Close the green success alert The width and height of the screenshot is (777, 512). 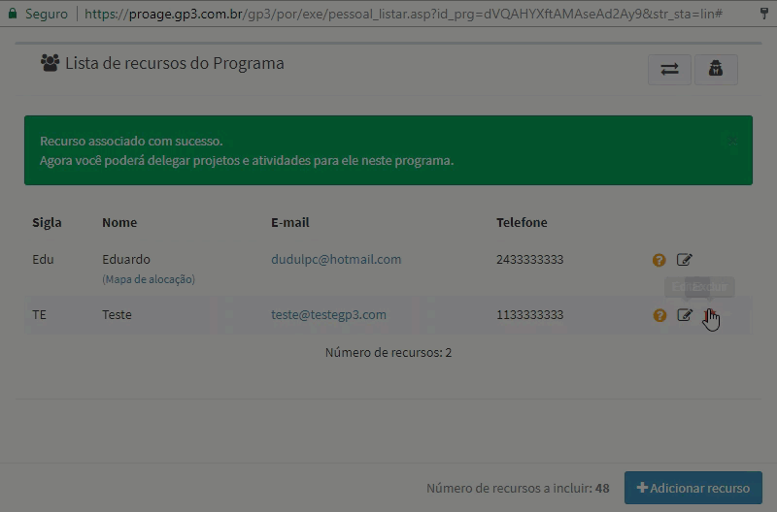point(732,141)
